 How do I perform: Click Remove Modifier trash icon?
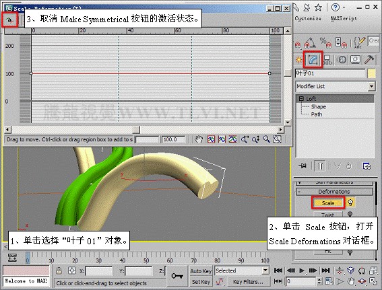(x=349, y=166)
